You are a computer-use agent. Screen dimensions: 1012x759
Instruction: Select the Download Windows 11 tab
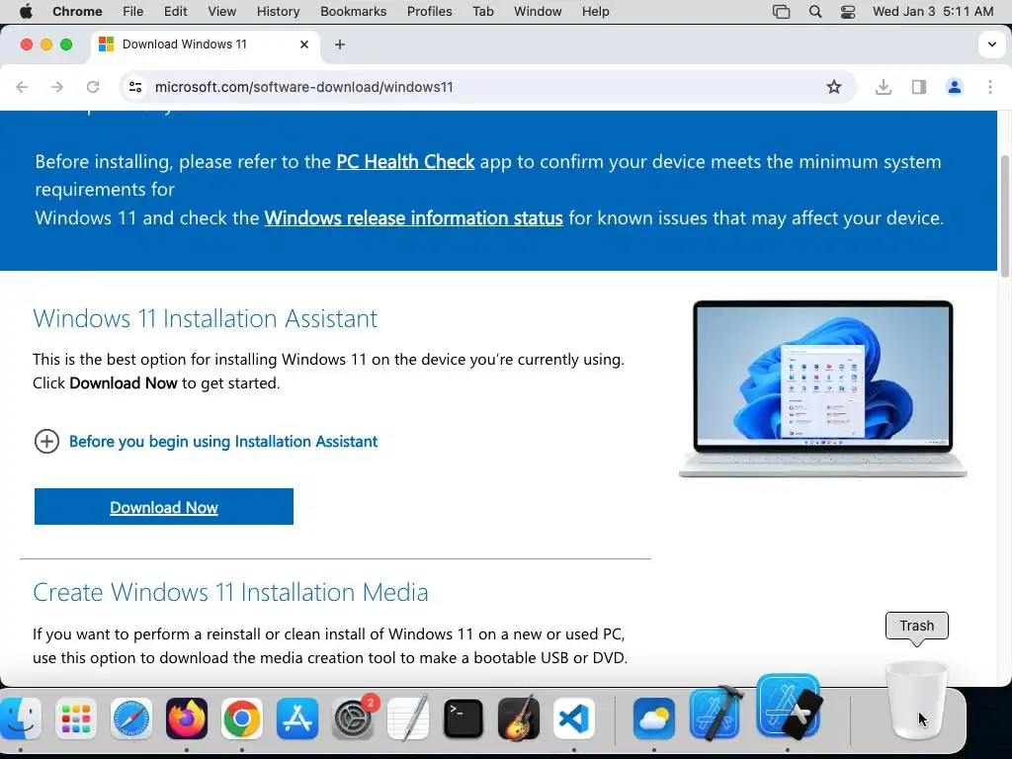coord(206,44)
